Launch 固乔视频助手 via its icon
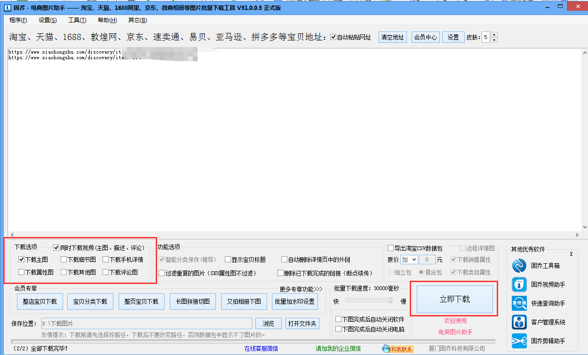Screen dimensions: 588x355 tap(519, 284)
